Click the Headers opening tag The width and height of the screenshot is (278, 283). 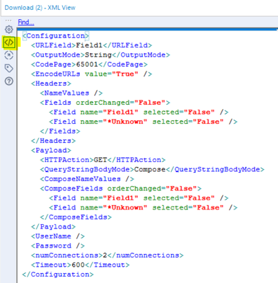tap(51, 83)
